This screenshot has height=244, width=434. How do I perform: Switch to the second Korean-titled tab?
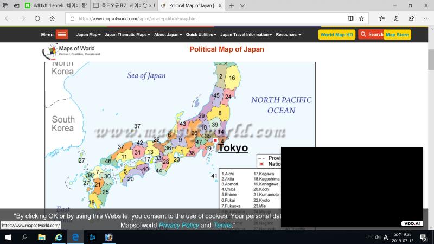(x=125, y=5)
